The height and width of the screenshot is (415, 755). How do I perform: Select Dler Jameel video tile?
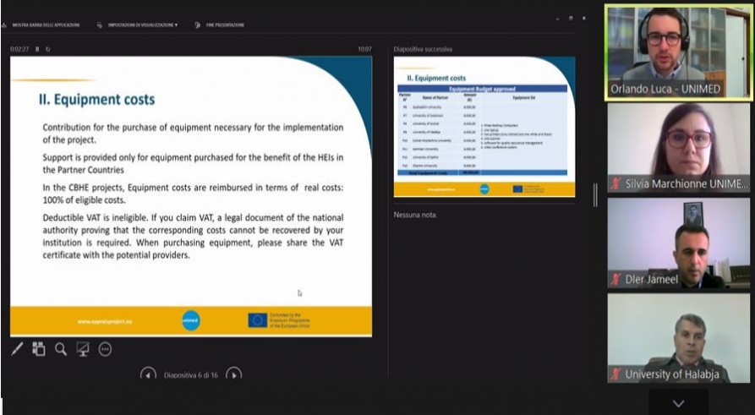678,243
